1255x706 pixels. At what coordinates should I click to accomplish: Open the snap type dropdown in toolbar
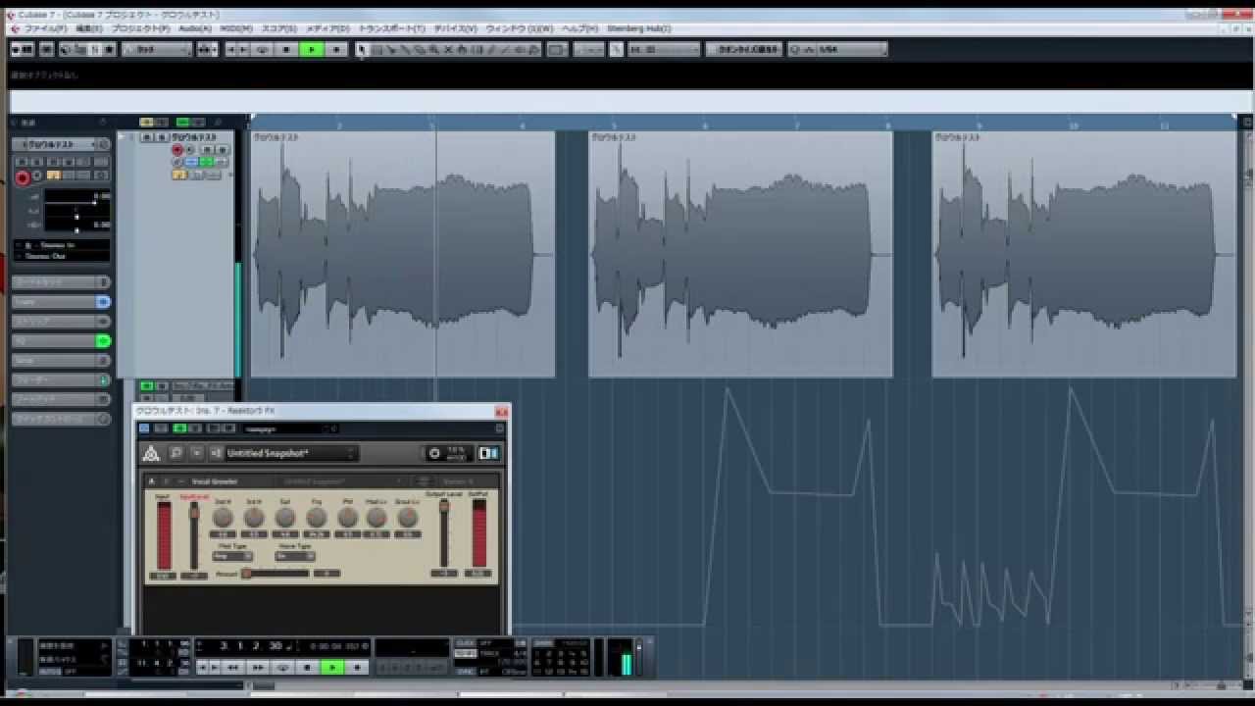[664, 49]
